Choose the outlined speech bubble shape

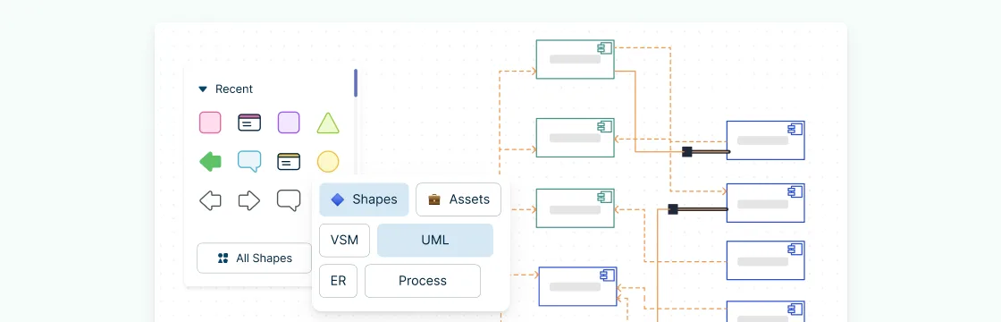pos(289,200)
